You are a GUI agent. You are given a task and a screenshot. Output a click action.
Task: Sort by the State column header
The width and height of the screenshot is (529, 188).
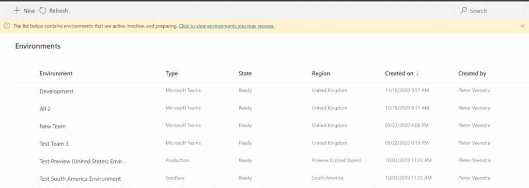point(245,73)
